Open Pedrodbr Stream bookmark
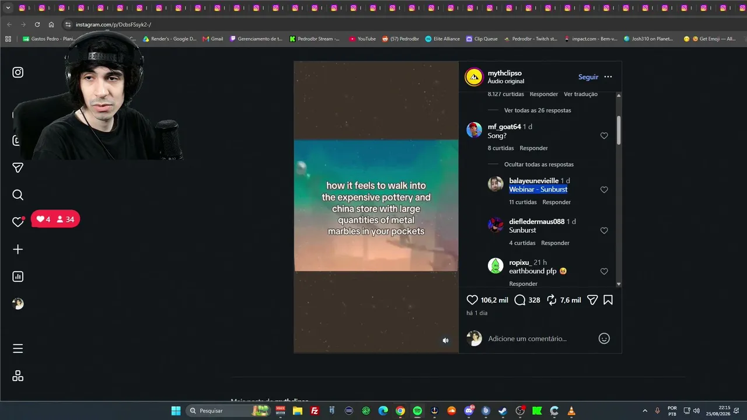The width and height of the screenshot is (747, 420). 315,39
